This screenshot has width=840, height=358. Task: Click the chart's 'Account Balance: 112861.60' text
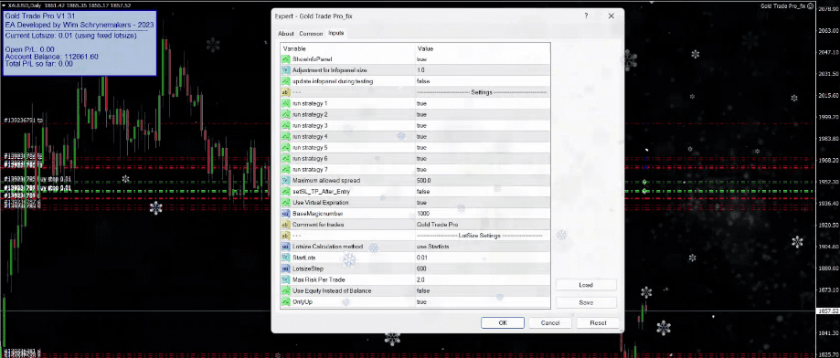click(51, 57)
